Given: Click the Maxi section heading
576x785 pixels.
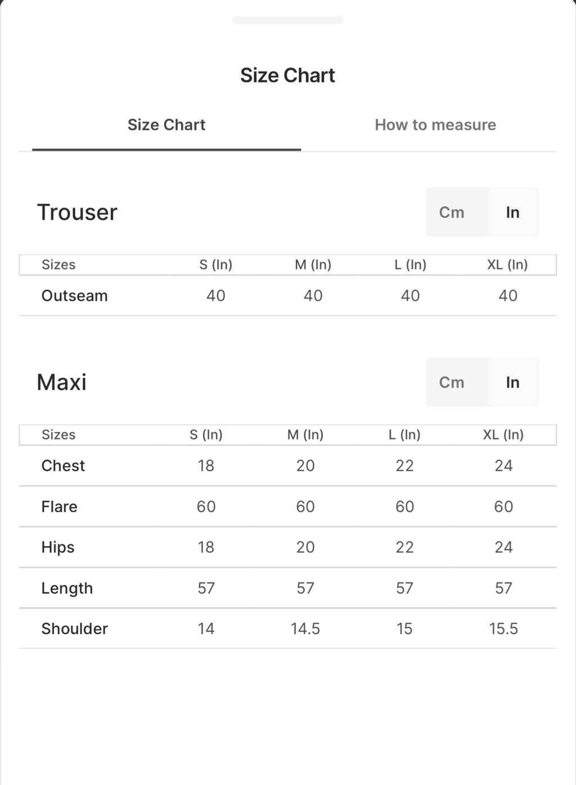Looking at the screenshot, I should 62,382.
